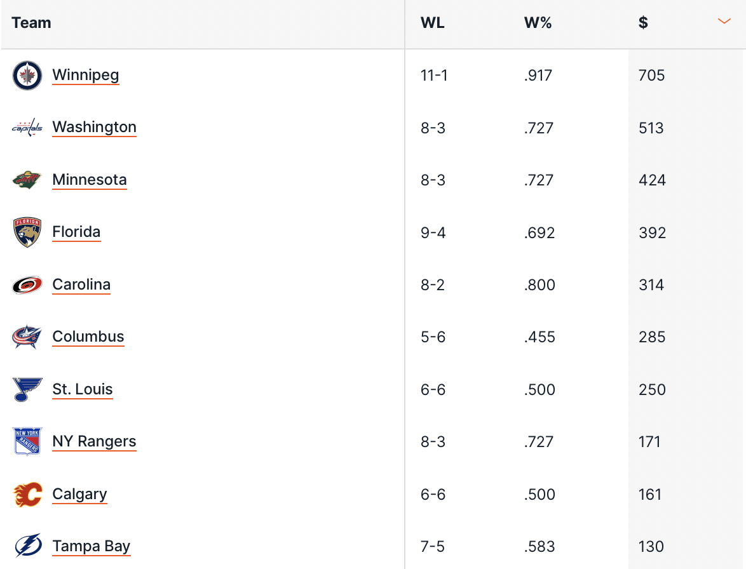Click the Team column header
The image size is (746, 569).
coord(31,23)
